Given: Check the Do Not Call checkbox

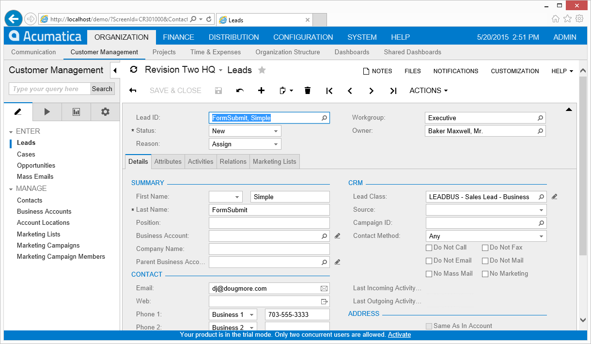Looking at the screenshot, I should (x=429, y=248).
